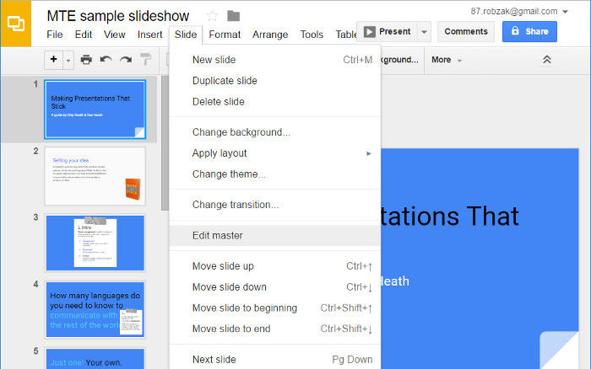Open the Insert menu
Image resolution: width=591 pixels, height=369 pixels.
click(x=149, y=35)
